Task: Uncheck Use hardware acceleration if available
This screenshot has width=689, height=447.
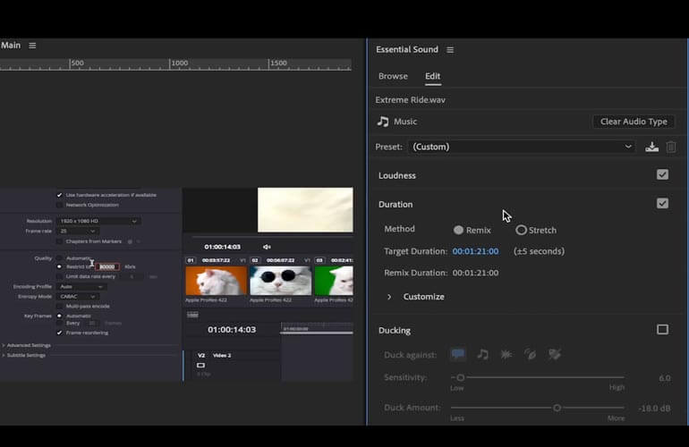Action: pyautogui.click(x=59, y=195)
